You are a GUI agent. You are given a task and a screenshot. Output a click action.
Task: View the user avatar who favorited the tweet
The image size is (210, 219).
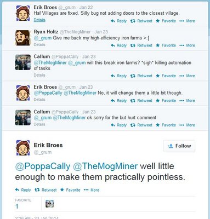point(49,204)
